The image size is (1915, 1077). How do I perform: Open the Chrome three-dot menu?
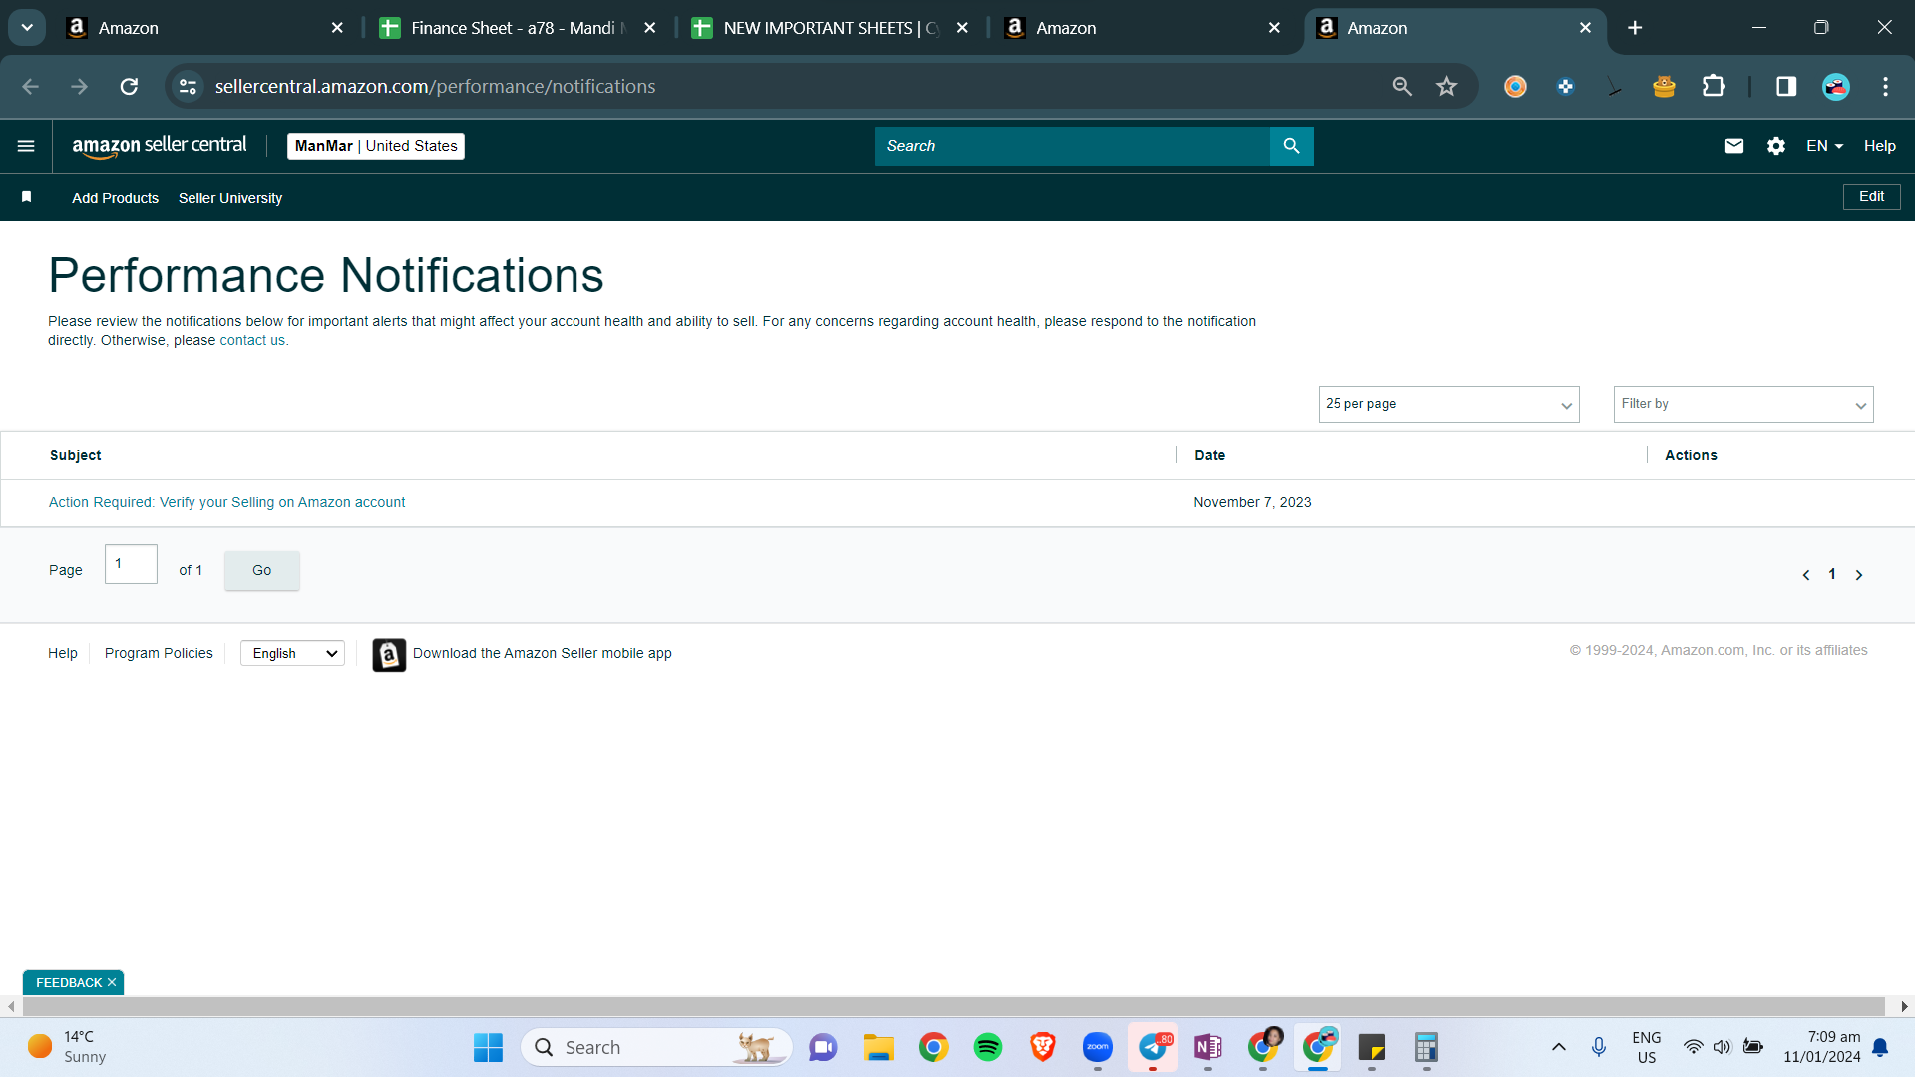click(1885, 87)
